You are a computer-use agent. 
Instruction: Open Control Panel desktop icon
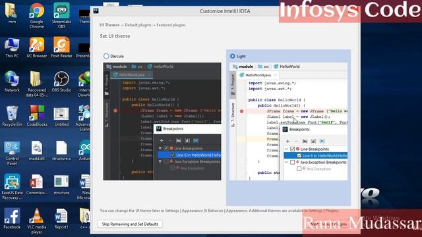click(x=12, y=153)
